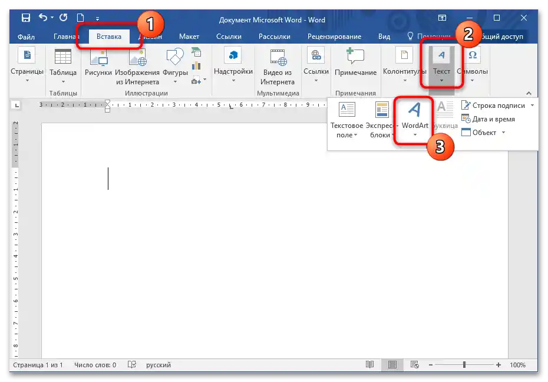Image resolution: width=548 pixels, height=382 pixels.
Task: Insert Изображения из Интернета
Action: click(x=137, y=67)
